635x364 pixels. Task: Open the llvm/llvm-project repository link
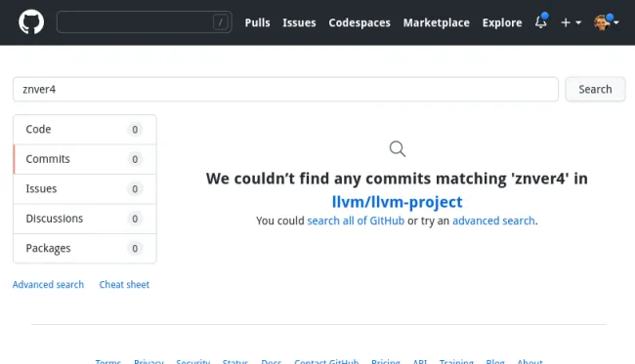[397, 202]
